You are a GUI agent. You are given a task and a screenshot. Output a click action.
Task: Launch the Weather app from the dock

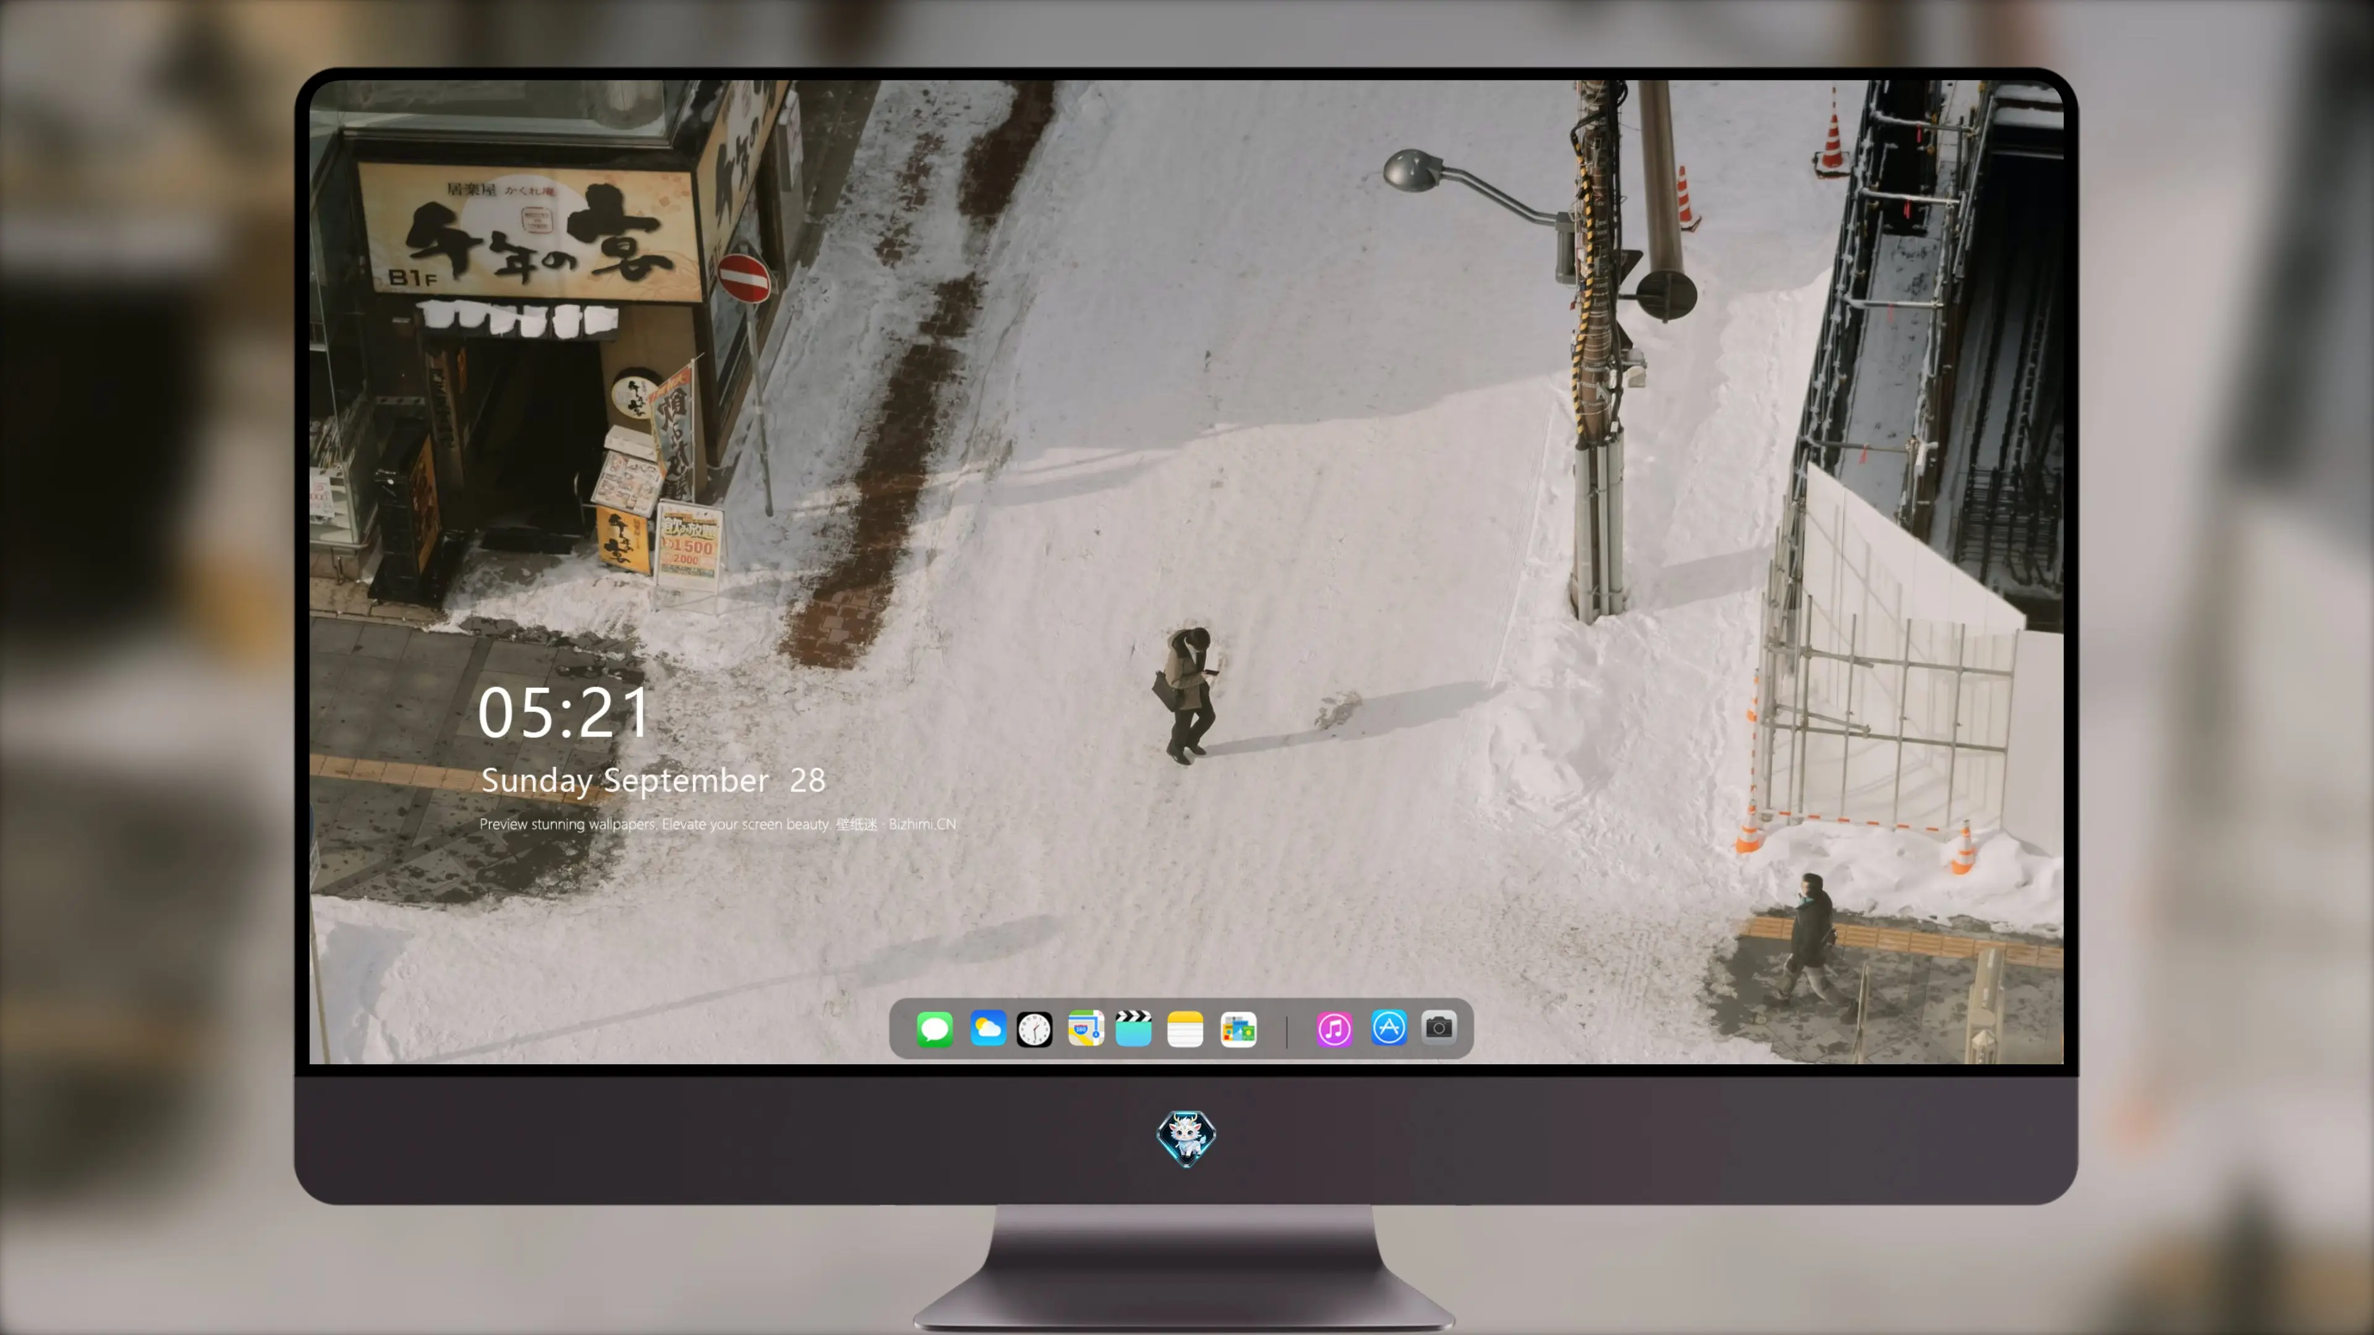(x=988, y=1028)
